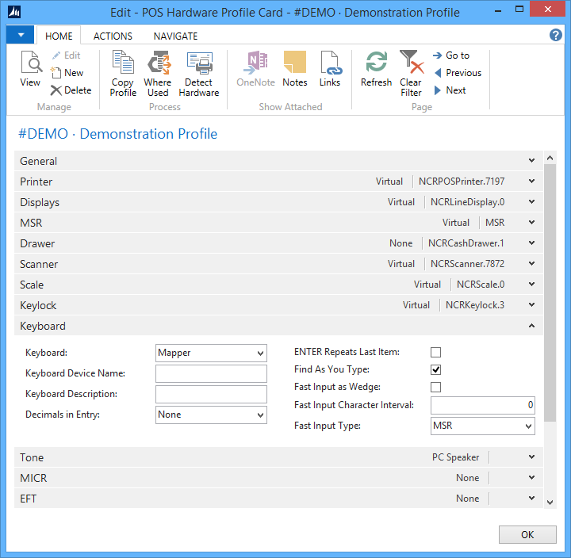Click the Where Used icon
571x558 pixels.
158,63
